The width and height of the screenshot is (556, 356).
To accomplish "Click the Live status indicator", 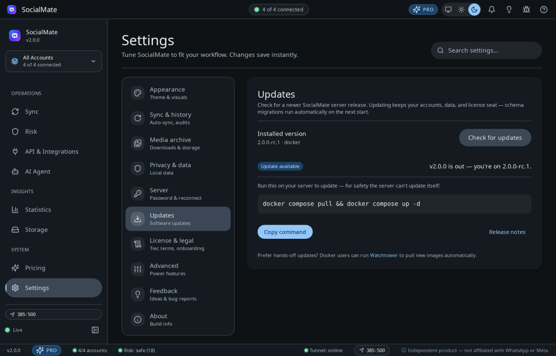I will click(14, 330).
